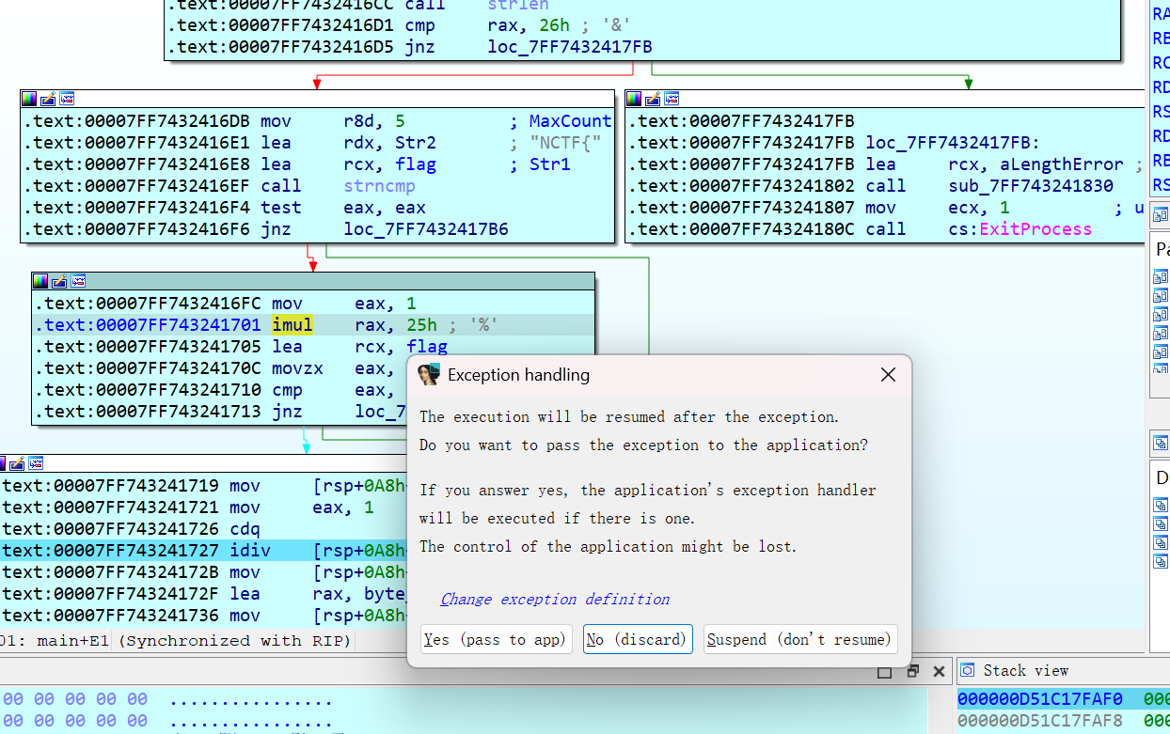The height and width of the screenshot is (734, 1170).
Task: Click the undock icon beside the output panel
Action: pyautogui.click(x=910, y=671)
